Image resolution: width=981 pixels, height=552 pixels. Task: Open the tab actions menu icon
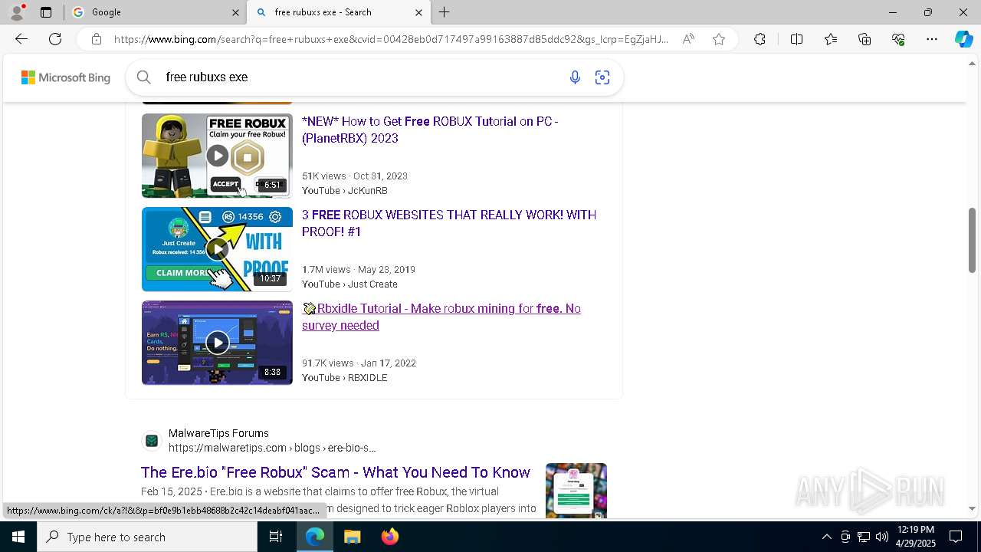(x=46, y=12)
